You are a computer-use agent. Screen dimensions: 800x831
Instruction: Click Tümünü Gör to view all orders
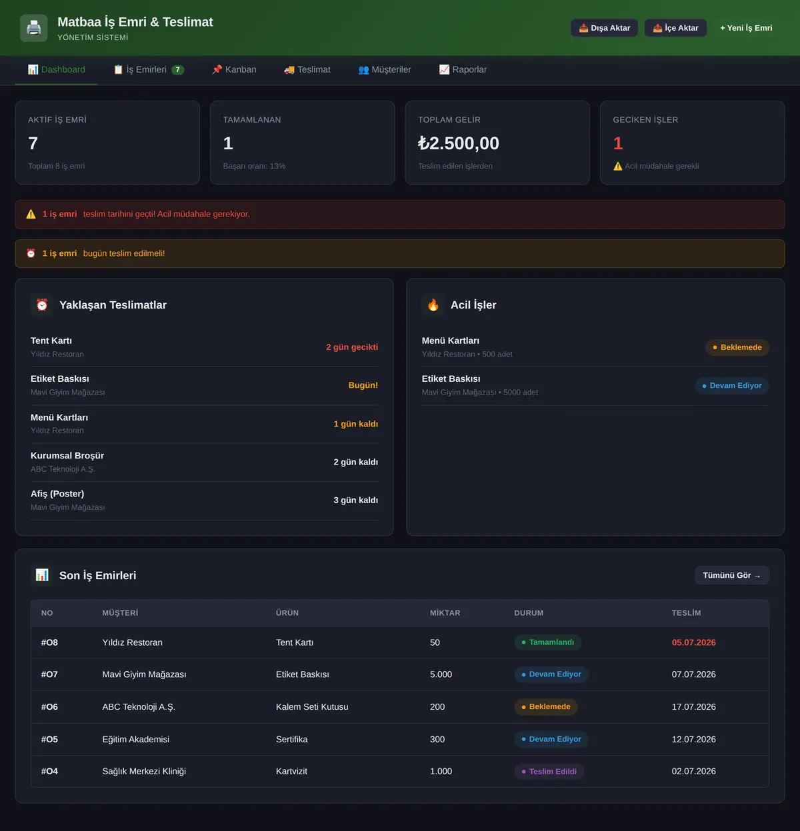(732, 575)
